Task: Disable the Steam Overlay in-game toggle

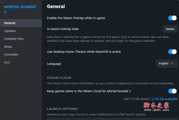Action: click(172, 18)
